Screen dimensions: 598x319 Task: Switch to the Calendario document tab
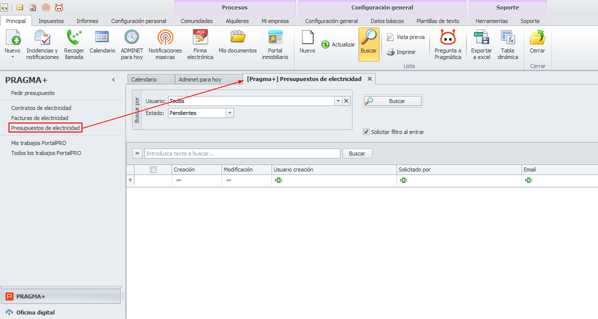click(151, 79)
